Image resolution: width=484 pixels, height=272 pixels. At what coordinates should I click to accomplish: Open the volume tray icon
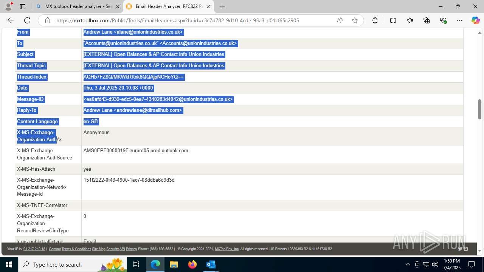coord(435,264)
